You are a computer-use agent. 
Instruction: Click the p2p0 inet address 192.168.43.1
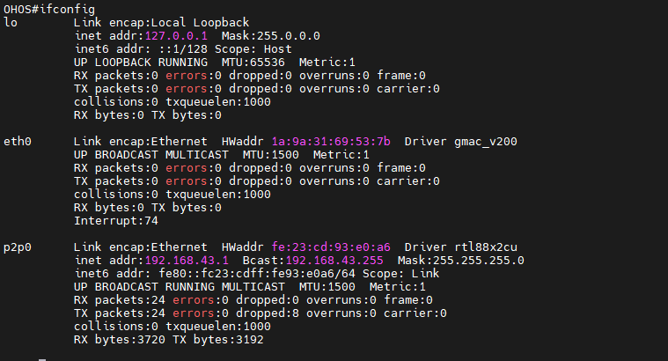(x=187, y=261)
